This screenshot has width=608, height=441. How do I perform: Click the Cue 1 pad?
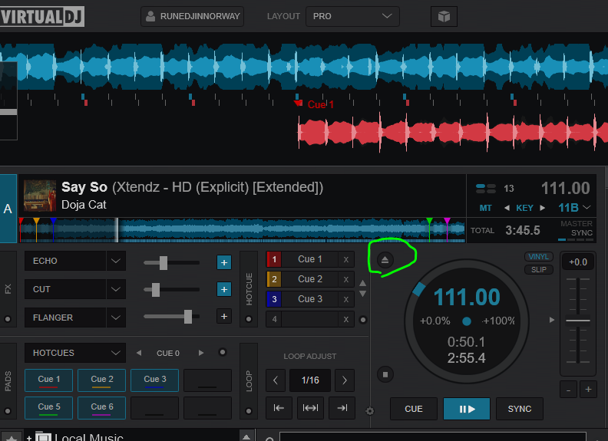[49, 380]
